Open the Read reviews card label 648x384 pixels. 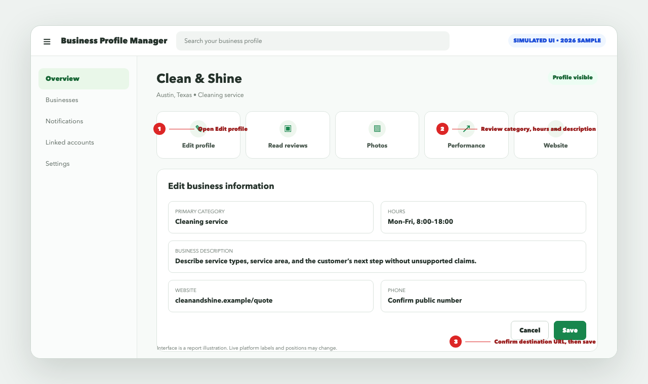[x=288, y=146]
